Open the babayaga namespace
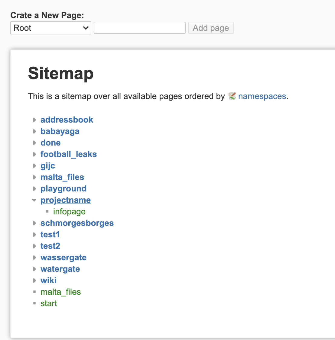 (60, 131)
